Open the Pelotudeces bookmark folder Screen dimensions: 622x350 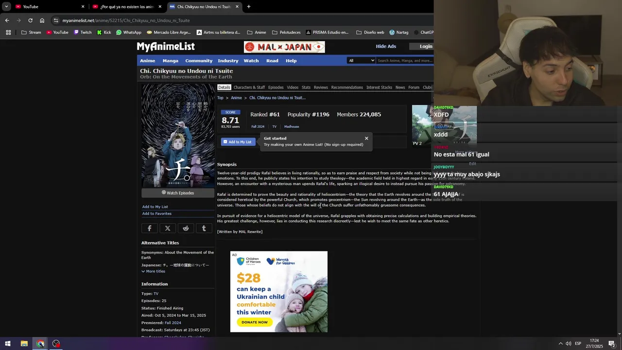[x=286, y=33]
